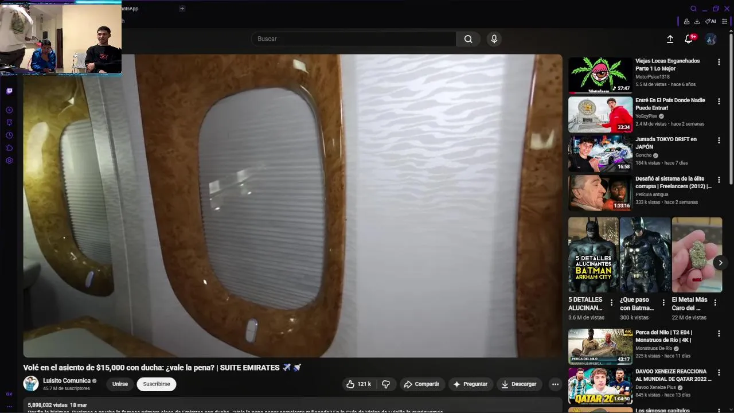Image resolution: width=734 pixels, height=413 pixels.
Task: Open options for Juntada TOKYO DRIFT video
Action: 719,141
